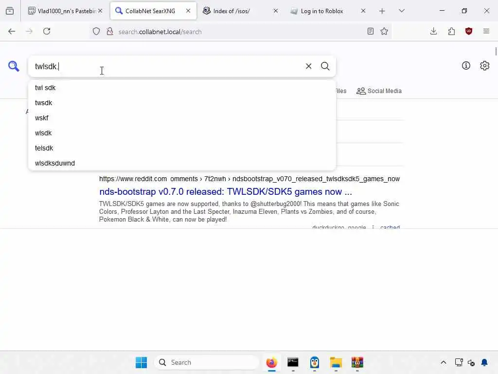This screenshot has width=498, height=374.
Task: Open WinRAR from the taskbar
Action: [x=357, y=362]
